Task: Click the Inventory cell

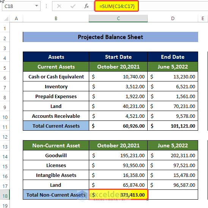Action: 56,86
